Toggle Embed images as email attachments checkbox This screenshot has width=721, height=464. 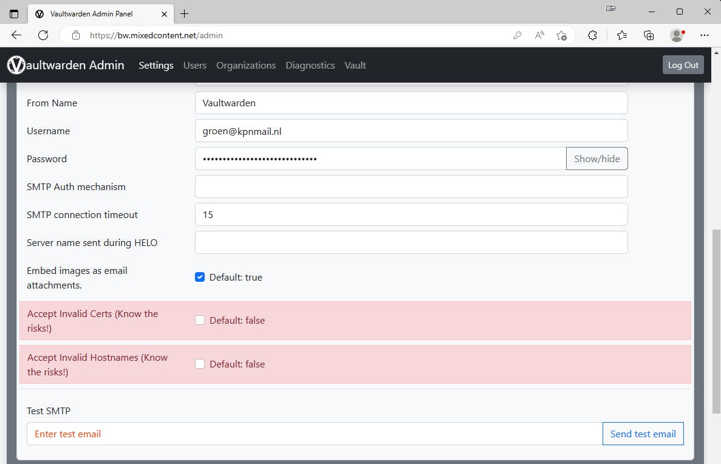click(200, 277)
